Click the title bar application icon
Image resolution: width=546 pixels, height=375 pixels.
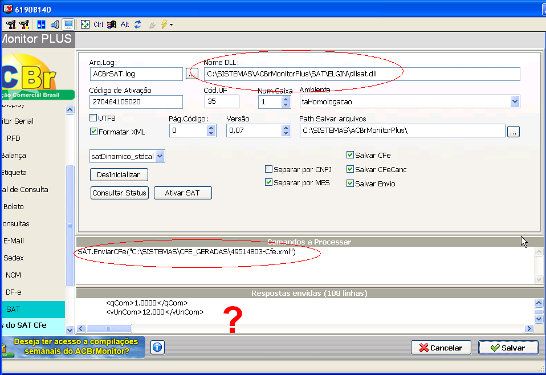[x=7, y=9]
